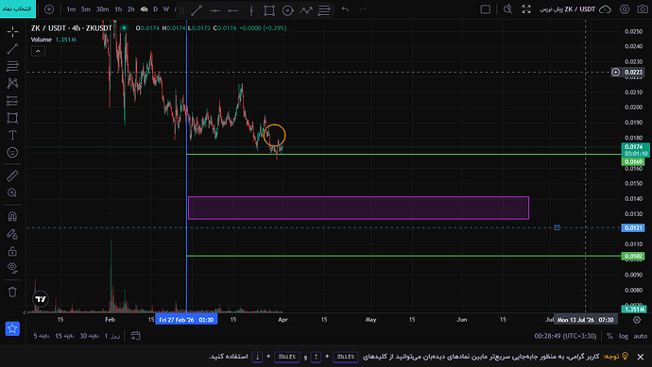652x367 pixels.
Task: Enable auto scale for price axis
Action: click(641, 336)
